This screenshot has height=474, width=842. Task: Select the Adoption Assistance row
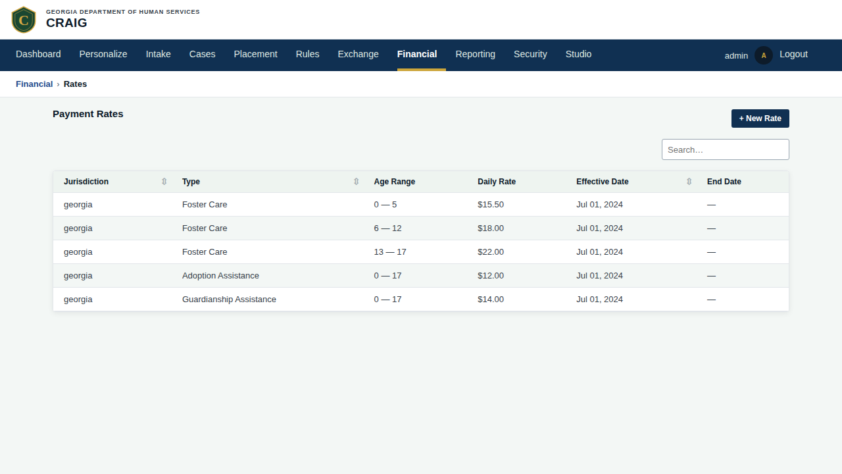pos(421,276)
